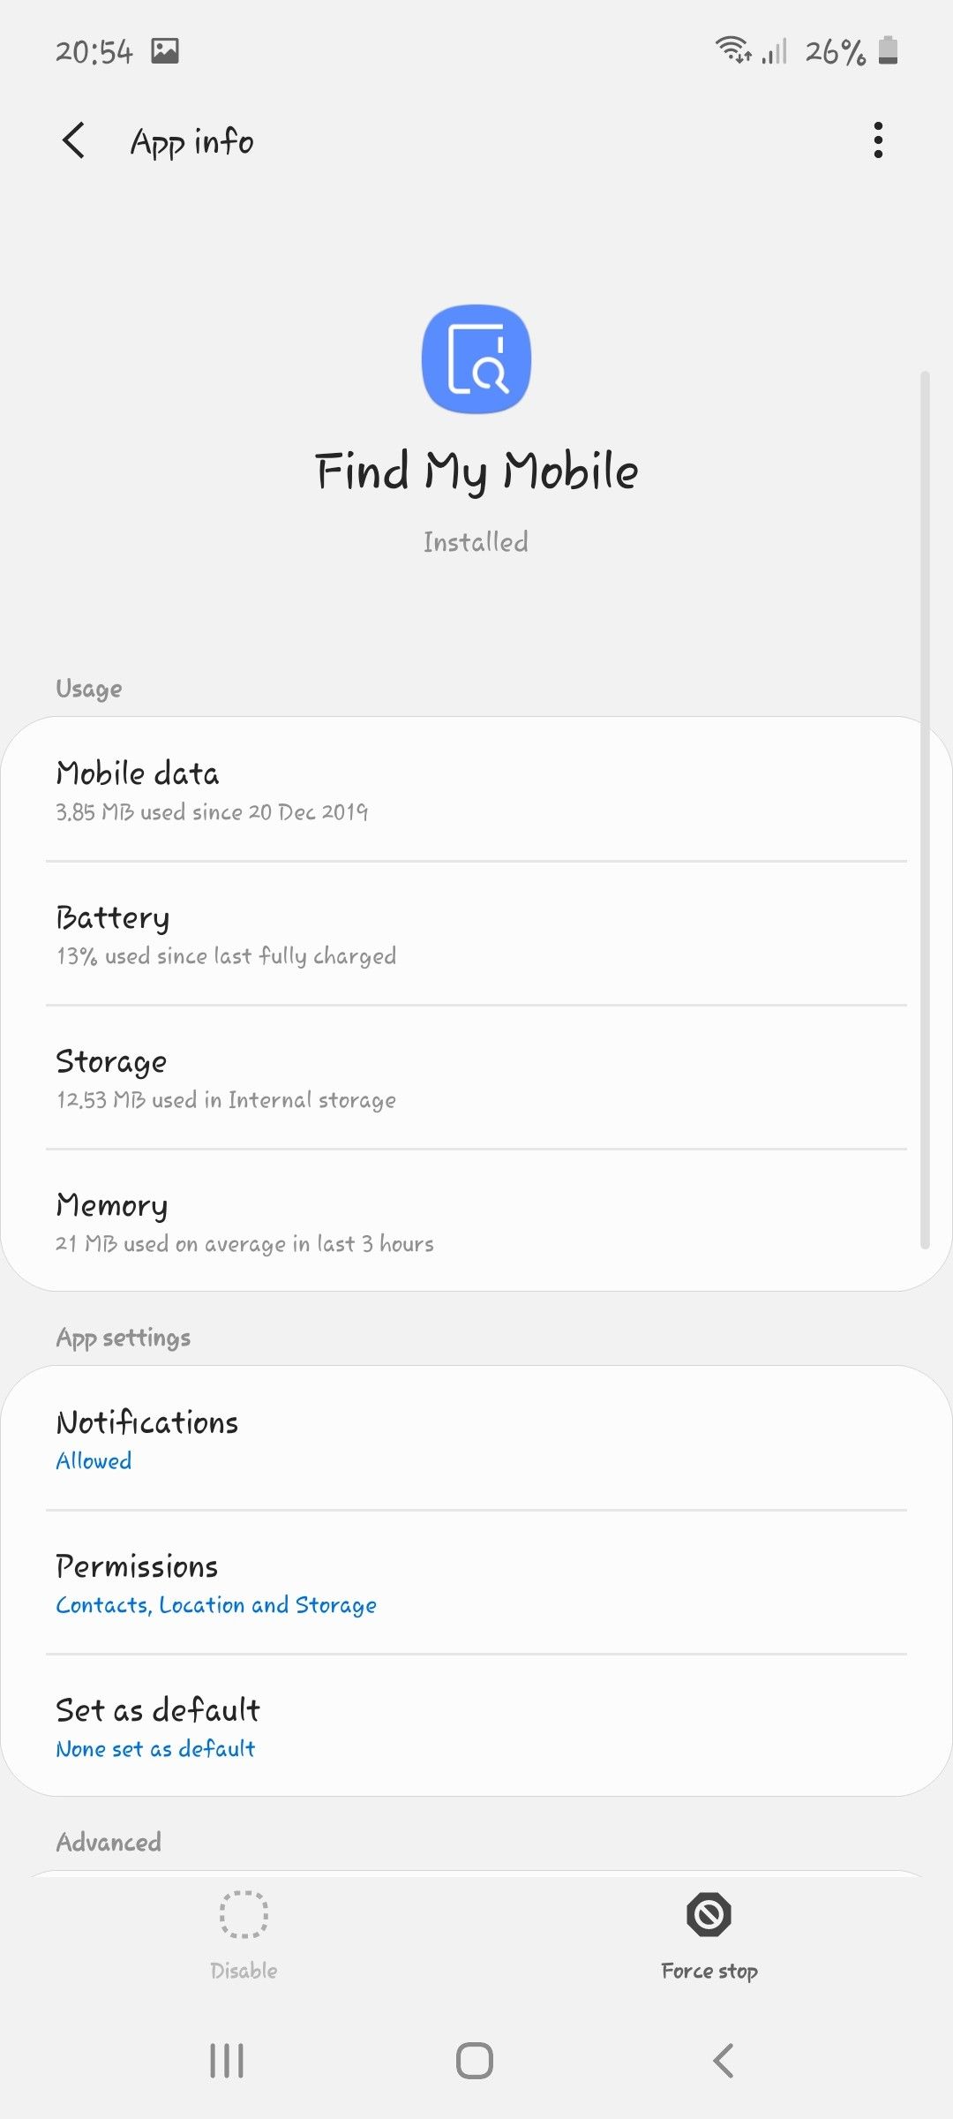The image size is (953, 2119).
Task: View Memory usage details
Action: (x=476, y=1222)
